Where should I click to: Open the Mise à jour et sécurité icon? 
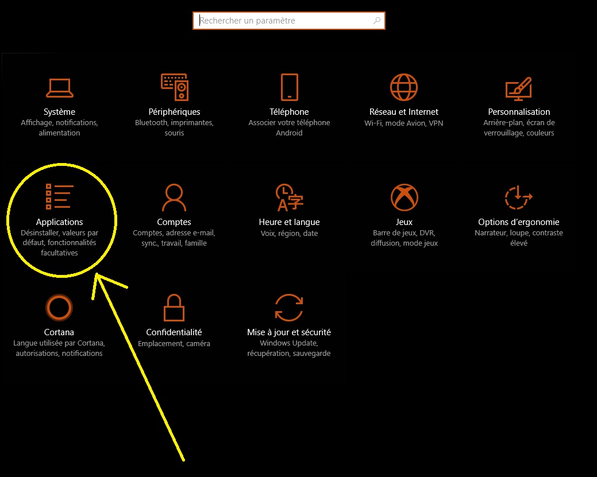click(289, 308)
